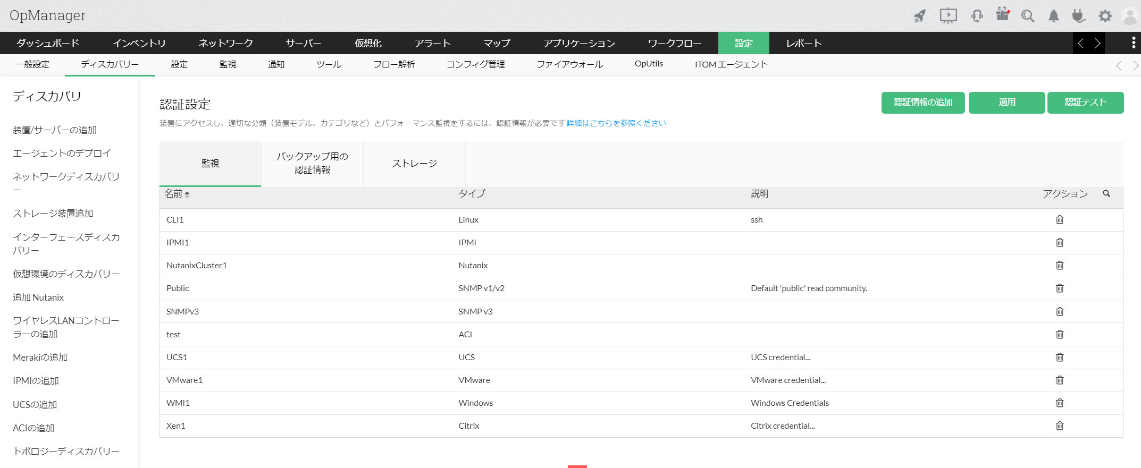This screenshot has height=468, width=1141.
Task: Open the 詳細はこちらを参照ください link
Action: (616, 123)
